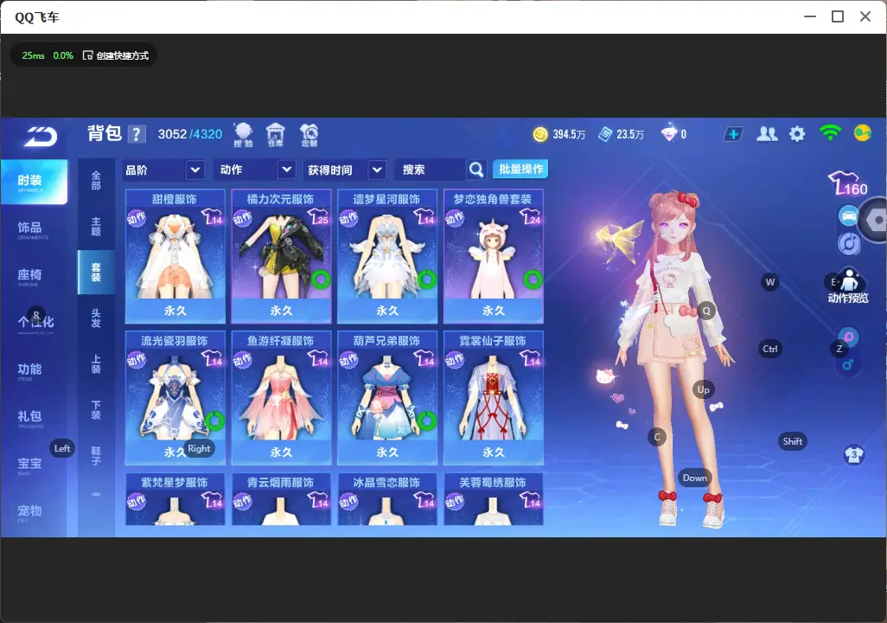Select the 葫芦兄弟服饰 outfit card
This screenshot has width=887, height=623.
387,397
